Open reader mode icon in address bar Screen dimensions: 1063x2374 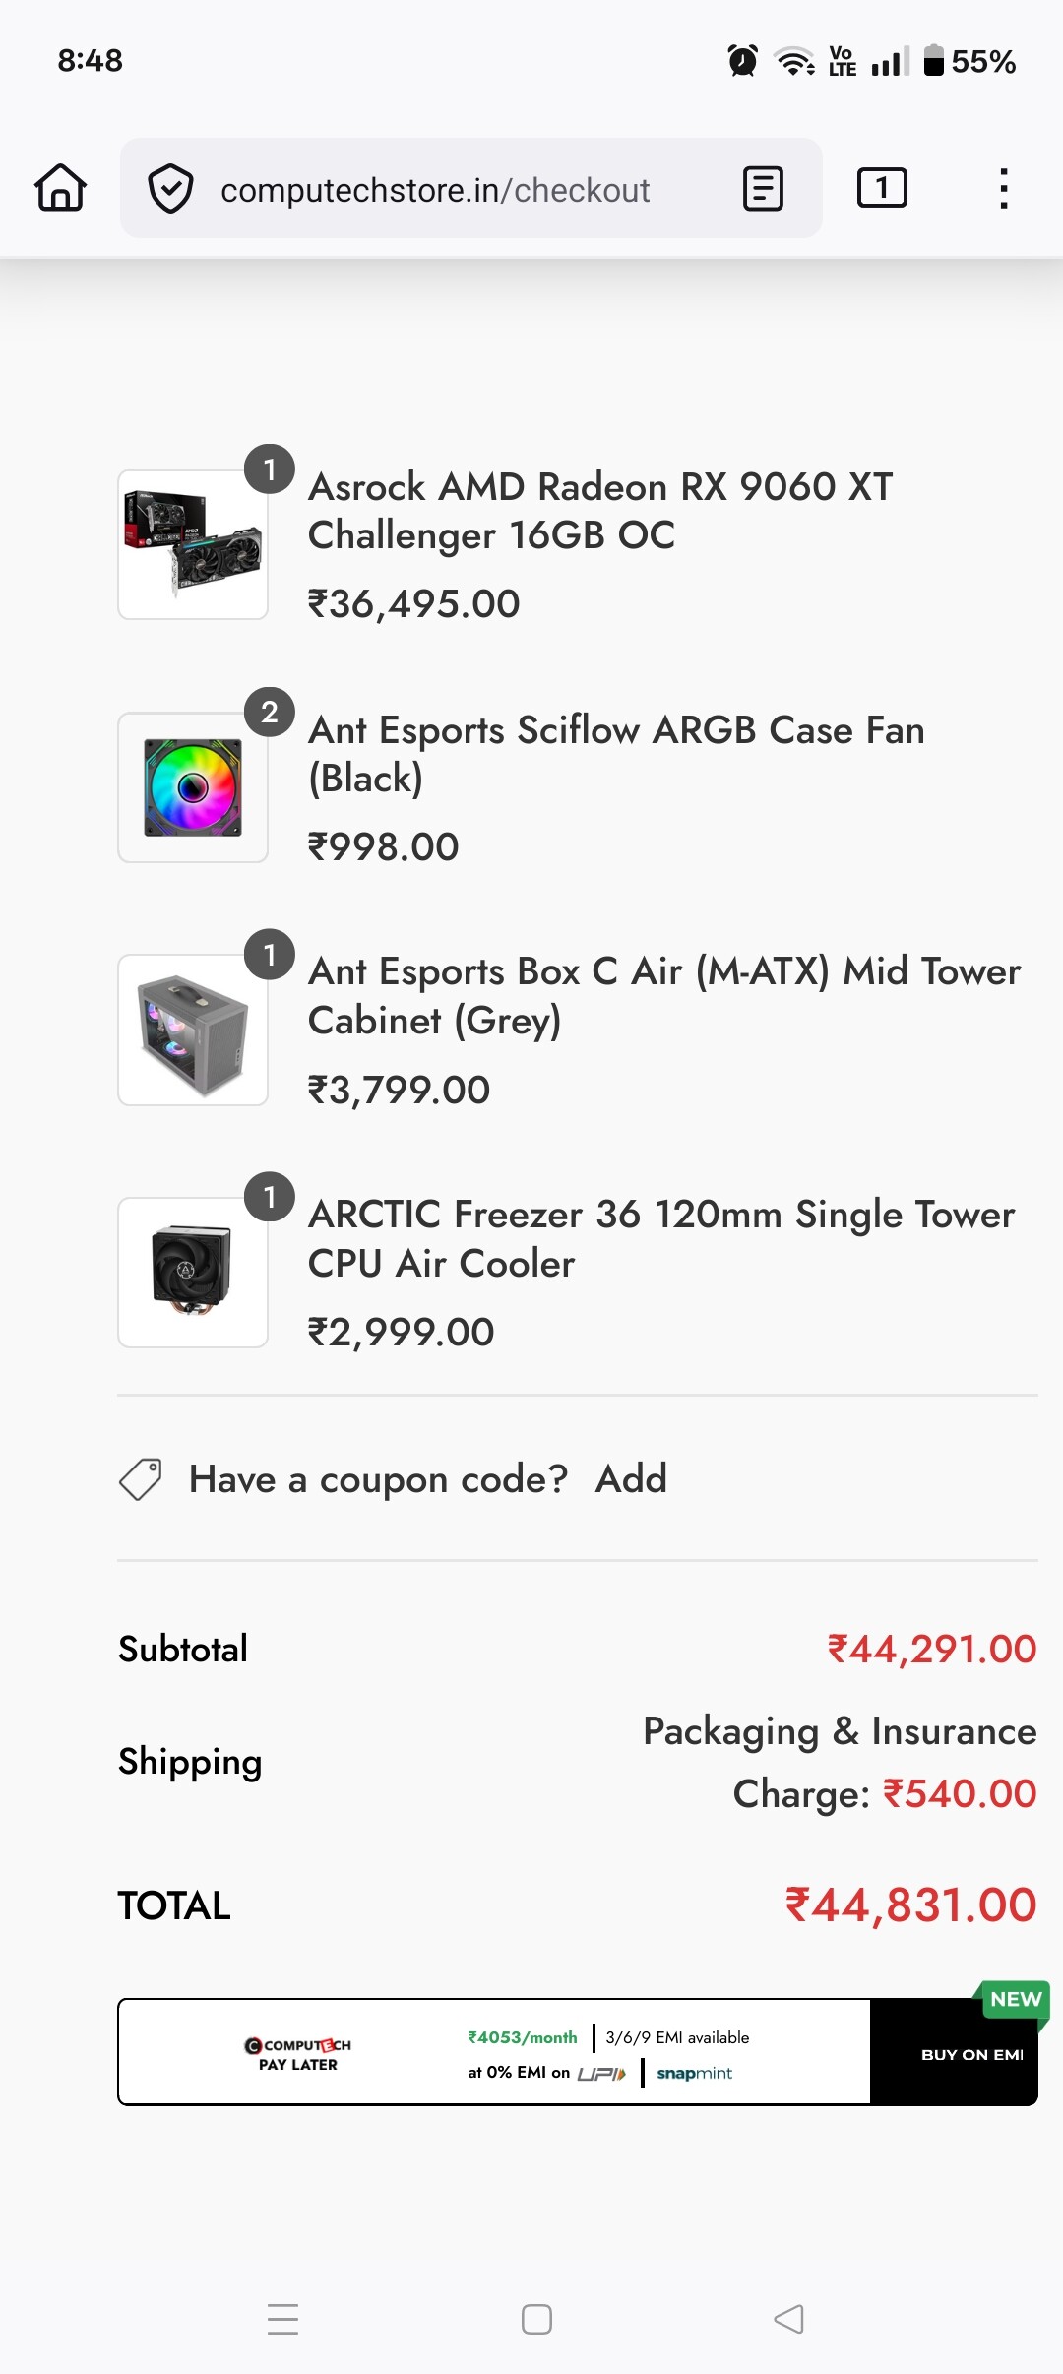click(763, 188)
